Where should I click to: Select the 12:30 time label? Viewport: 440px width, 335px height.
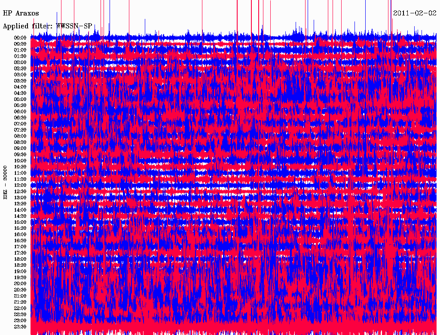pos(20,192)
